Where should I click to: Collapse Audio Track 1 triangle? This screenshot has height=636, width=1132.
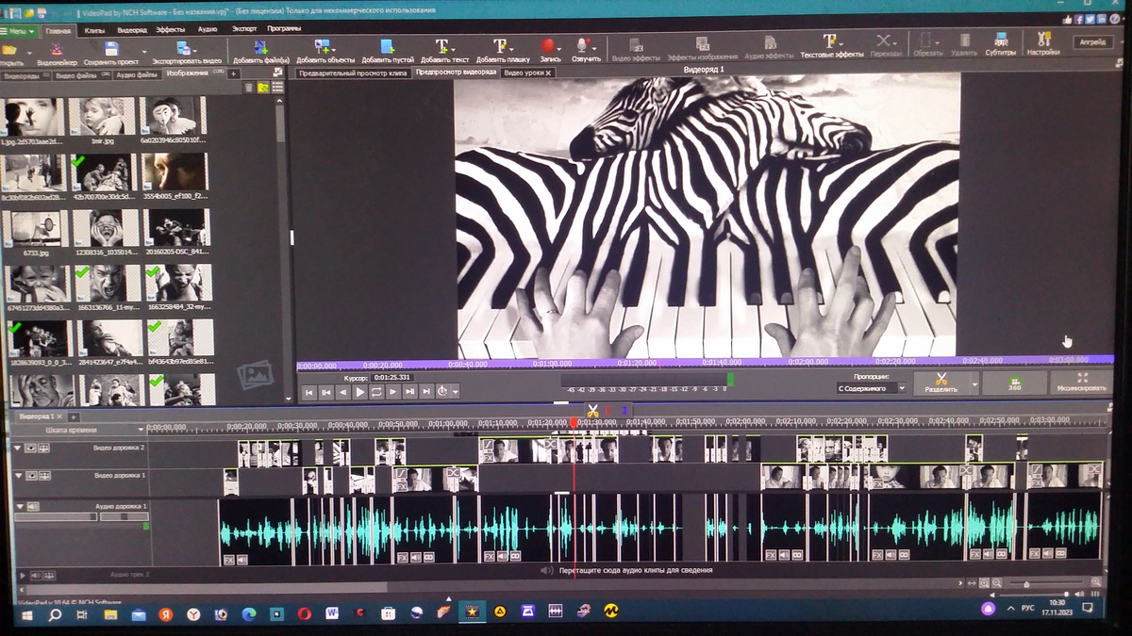click(18, 507)
